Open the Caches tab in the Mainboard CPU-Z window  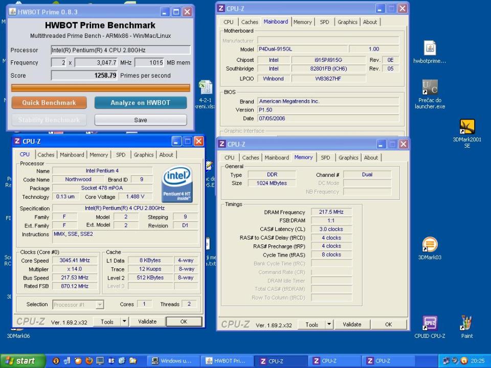point(250,22)
